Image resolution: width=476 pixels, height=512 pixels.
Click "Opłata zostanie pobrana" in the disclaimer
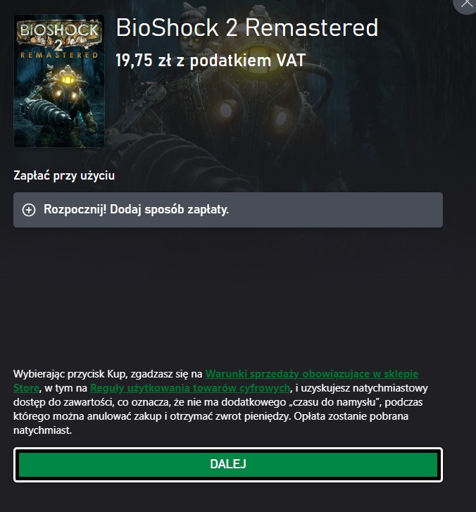[352, 416]
